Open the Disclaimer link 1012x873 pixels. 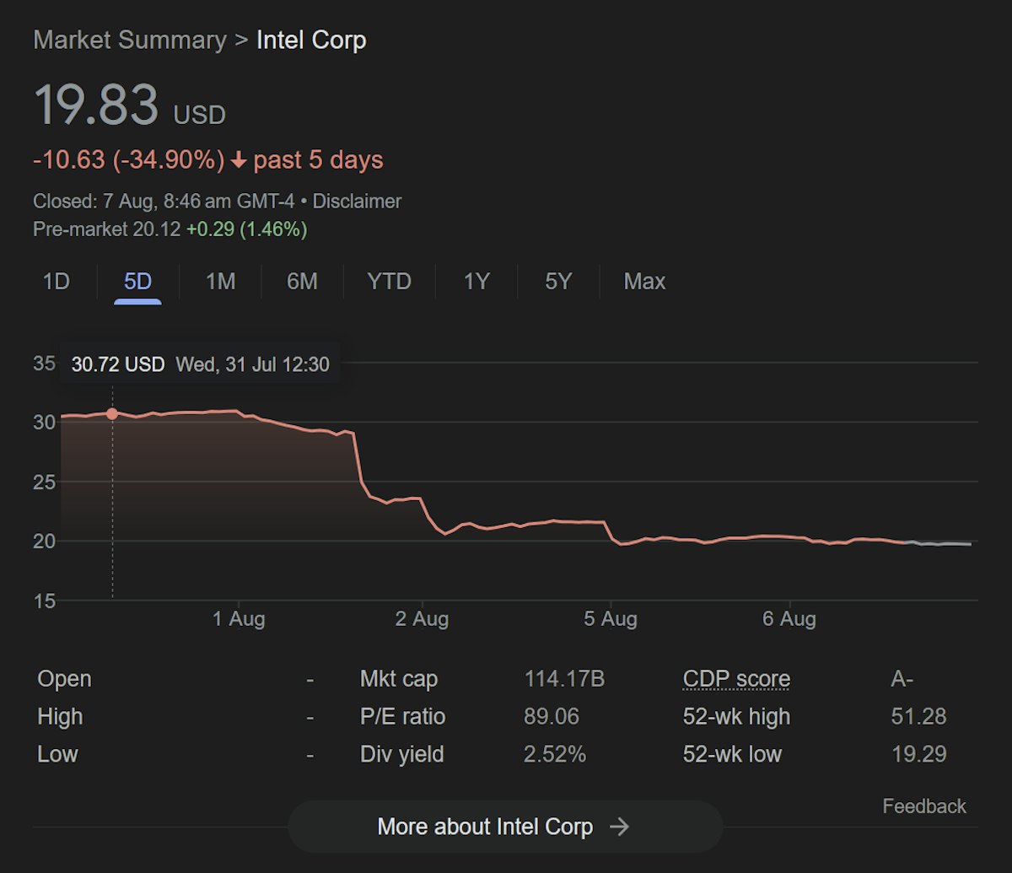[x=357, y=202]
